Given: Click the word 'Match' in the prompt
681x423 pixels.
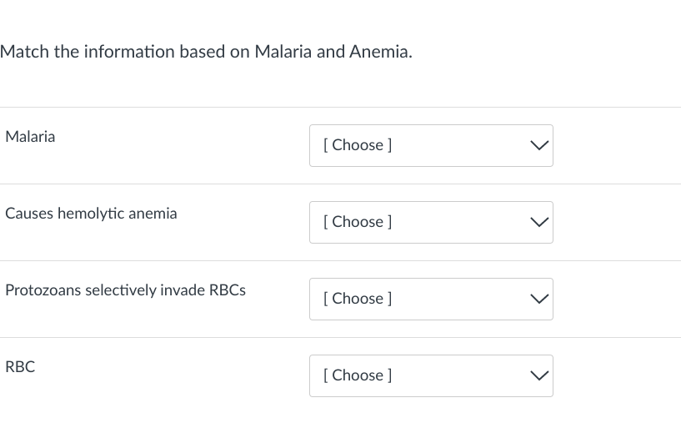Looking at the screenshot, I should pyautogui.click(x=26, y=52).
